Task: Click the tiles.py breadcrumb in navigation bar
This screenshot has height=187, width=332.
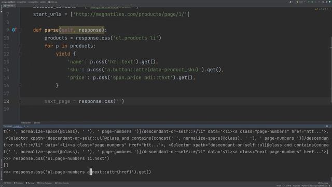Action: tap(52, 2)
